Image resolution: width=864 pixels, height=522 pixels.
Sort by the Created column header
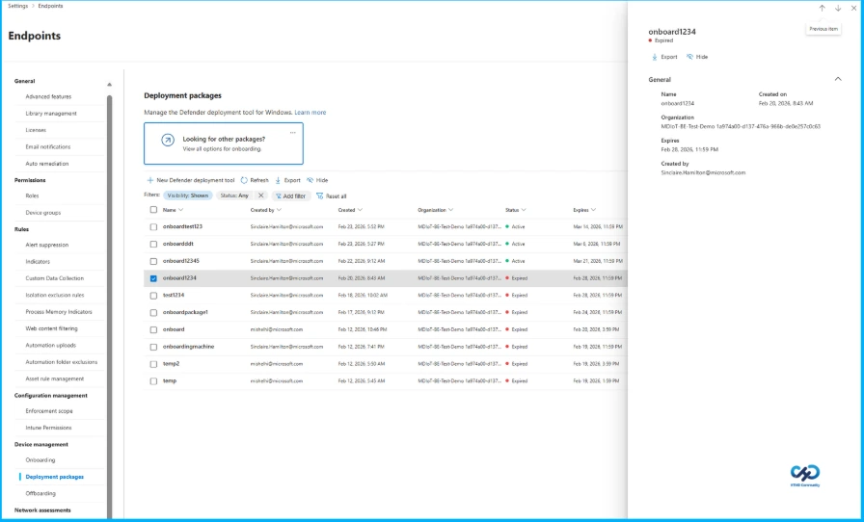tap(350, 210)
